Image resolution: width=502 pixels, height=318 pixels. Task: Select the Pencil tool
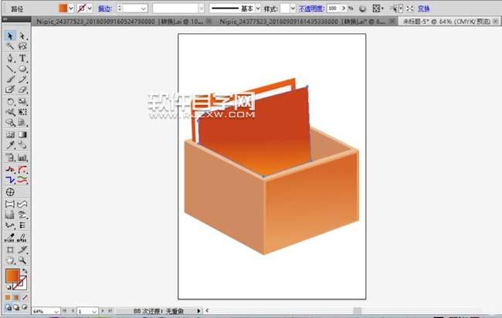tap(22, 79)
